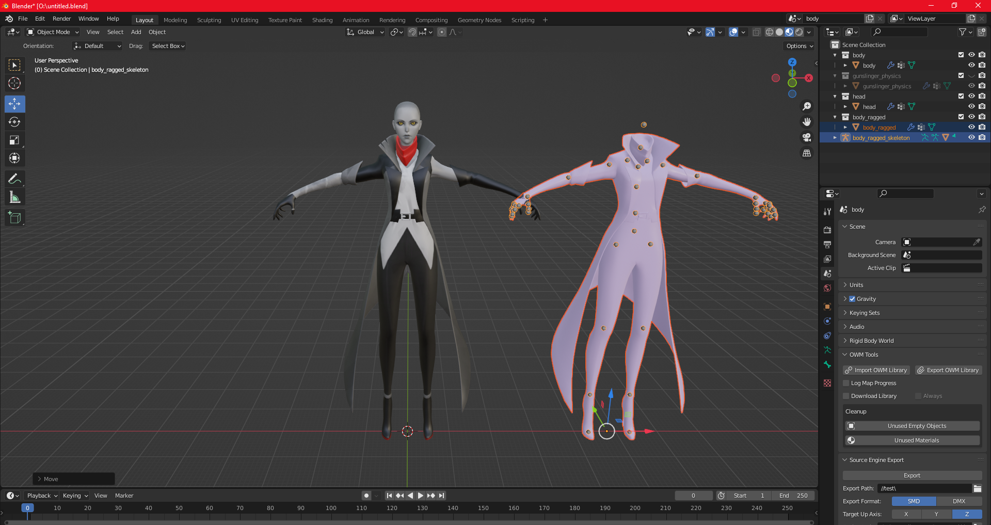Select SMD export format
The height and width of the screenshot is (525, 991).
click(914, 501)
